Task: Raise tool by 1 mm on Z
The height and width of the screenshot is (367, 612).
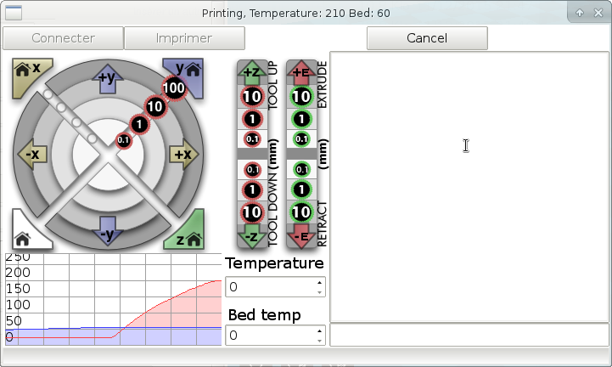Action: click(252, 119)
